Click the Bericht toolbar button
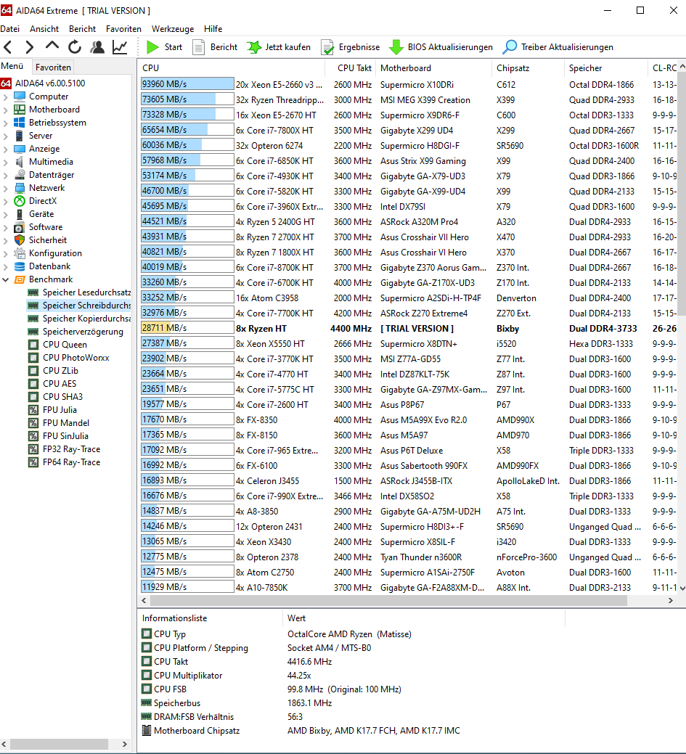Screen dimensions: 686x754 point(215,47)
